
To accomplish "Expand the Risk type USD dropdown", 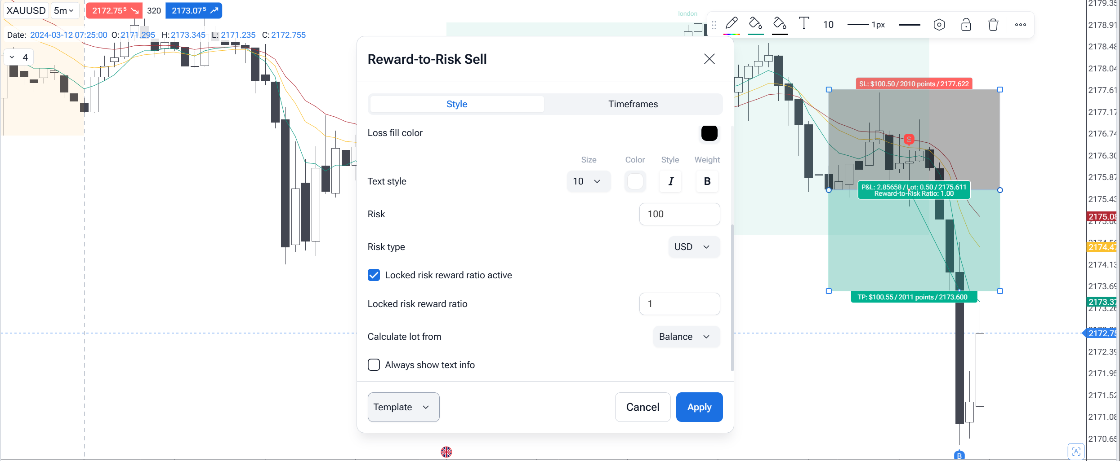I will (693, 247).
